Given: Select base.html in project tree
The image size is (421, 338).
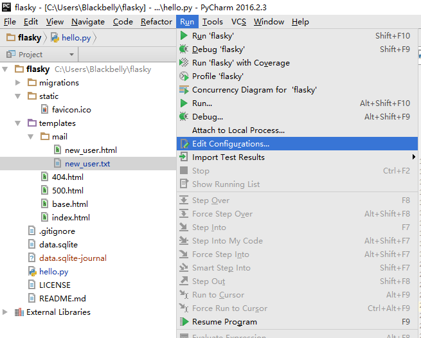Looking at the screenshot, I should click(x=70, y=204).
